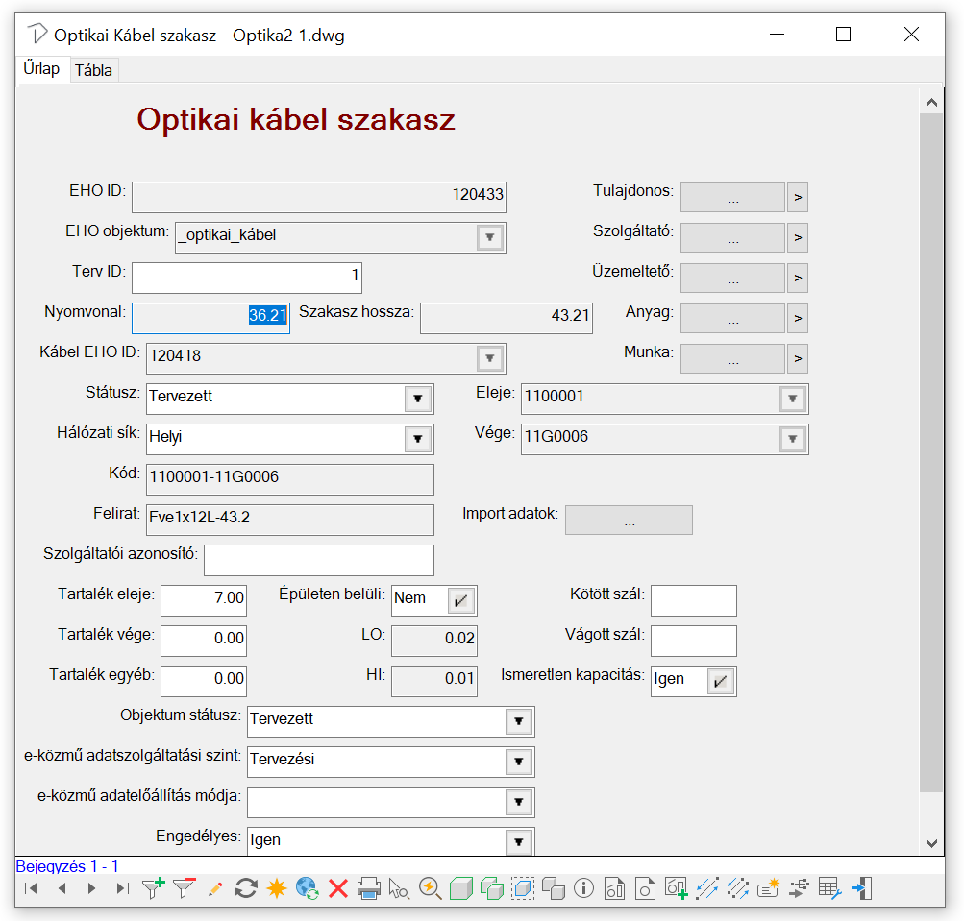964x921 pixels.
Task: Click the card with star icon
Action: (x=769, y=888)
